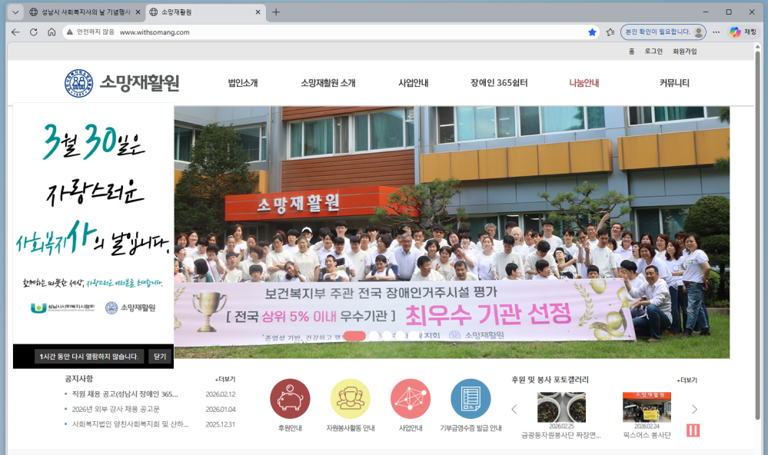The height and width of the screenshot is (455, 768).
Task: Click the blue favorite star in the address bar
Action: tap(592, 32)
